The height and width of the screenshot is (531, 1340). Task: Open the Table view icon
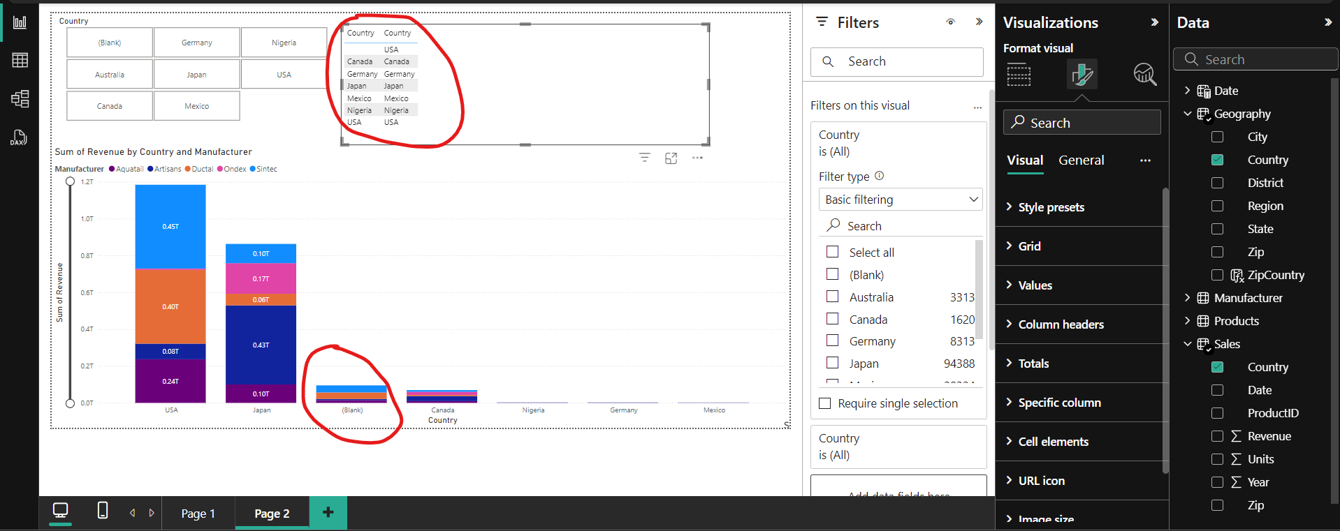pos(20,60)
